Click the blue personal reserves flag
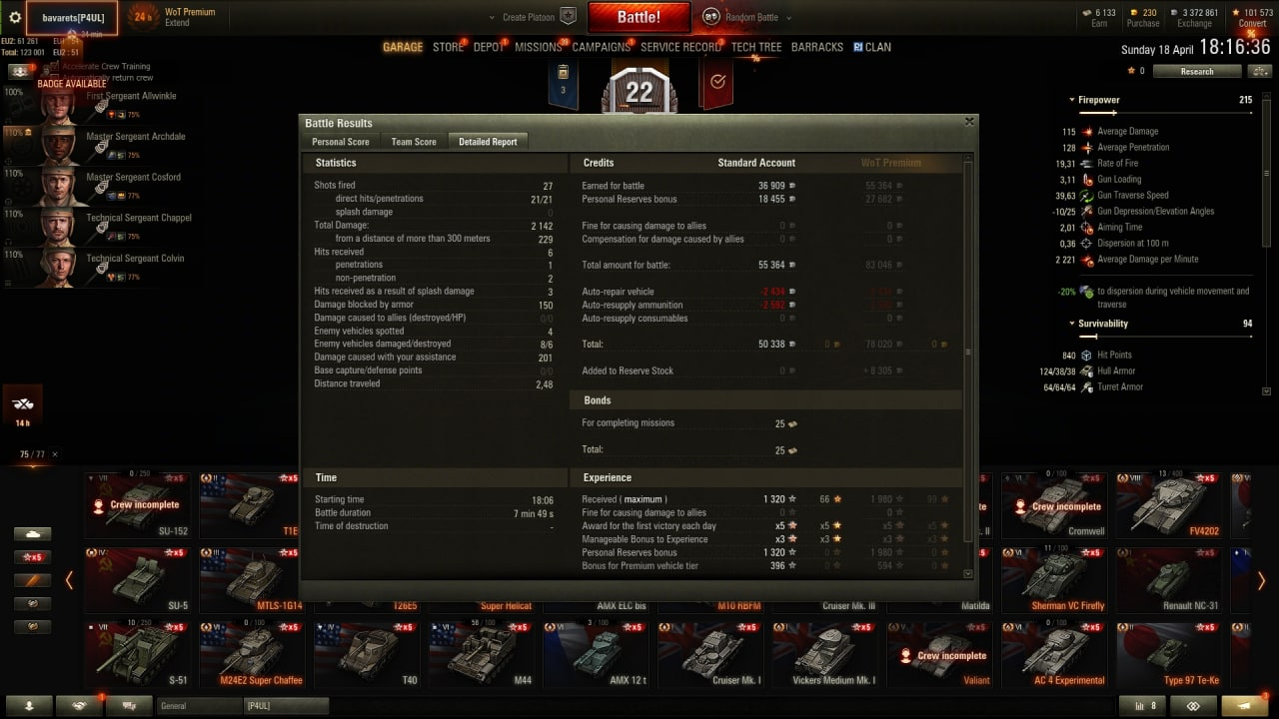This screenshot has width=1279, height=719. tap(563, 83)
